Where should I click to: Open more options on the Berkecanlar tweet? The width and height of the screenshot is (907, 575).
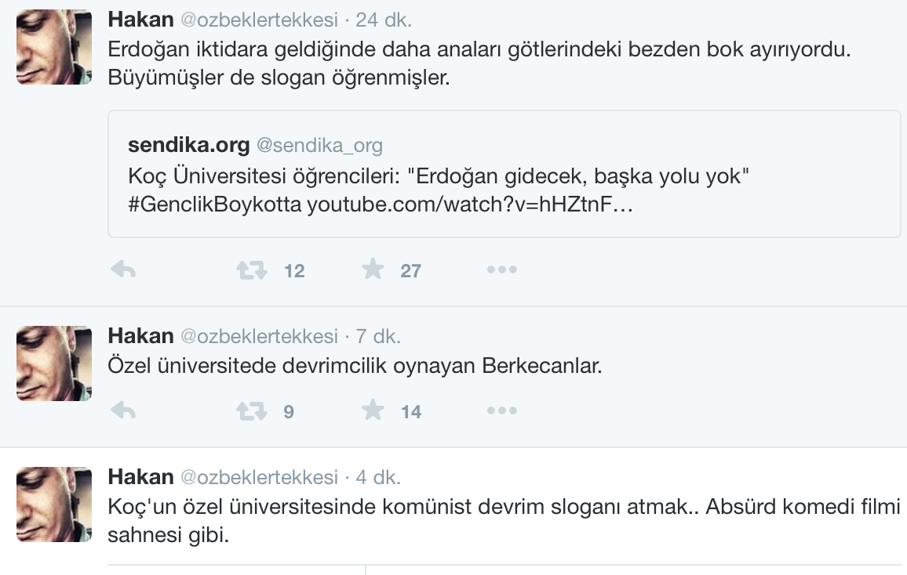[501, 410]
